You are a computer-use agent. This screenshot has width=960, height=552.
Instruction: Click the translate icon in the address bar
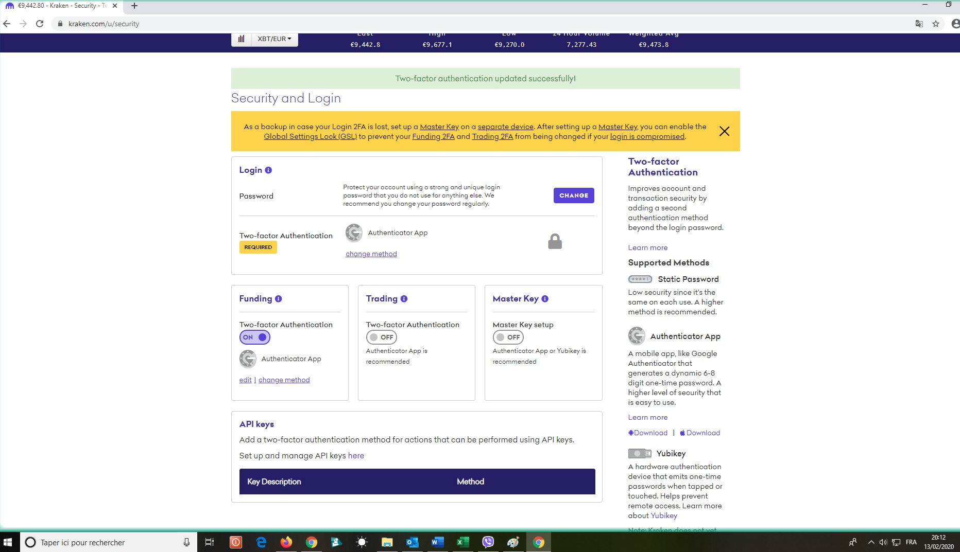pyautogui.click(x=919, y=24)
